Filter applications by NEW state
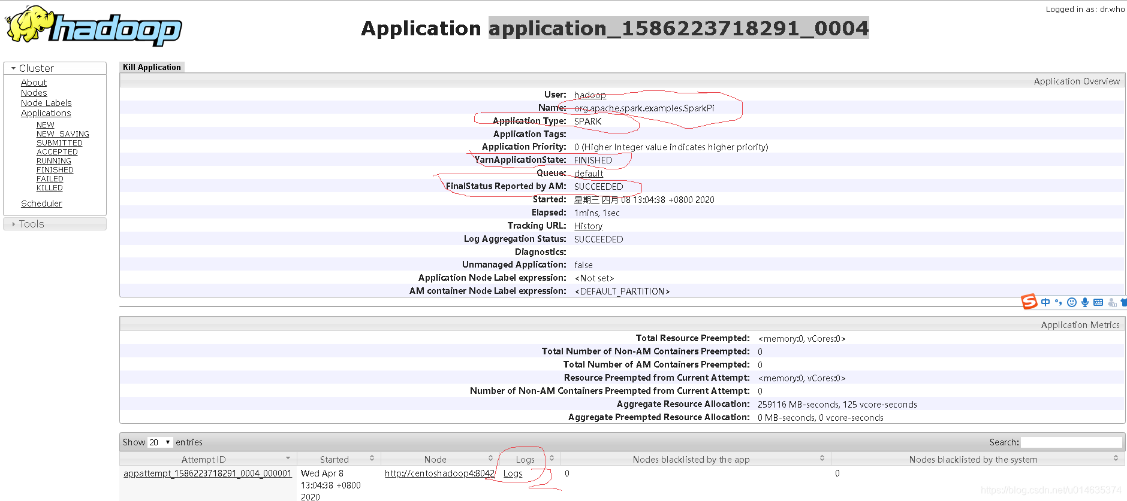1127x501 pixels. point(45,125)
